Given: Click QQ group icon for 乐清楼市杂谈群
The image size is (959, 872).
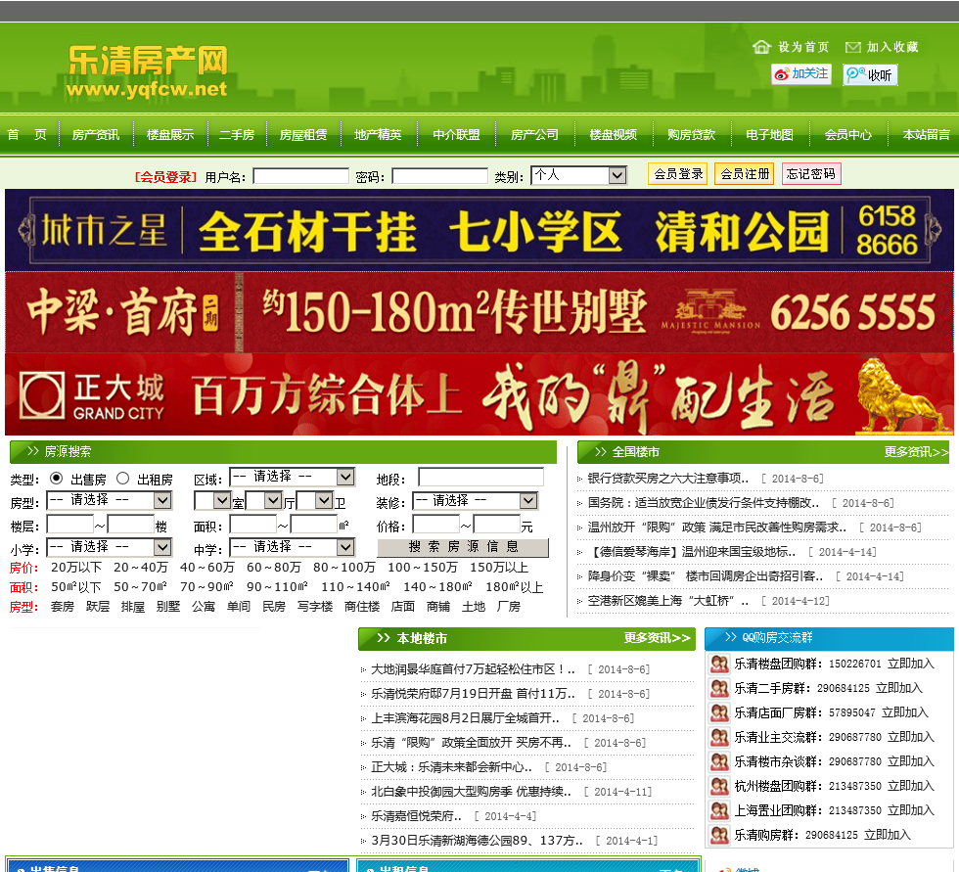Looking at the screenshot, I should click(719, 762).
